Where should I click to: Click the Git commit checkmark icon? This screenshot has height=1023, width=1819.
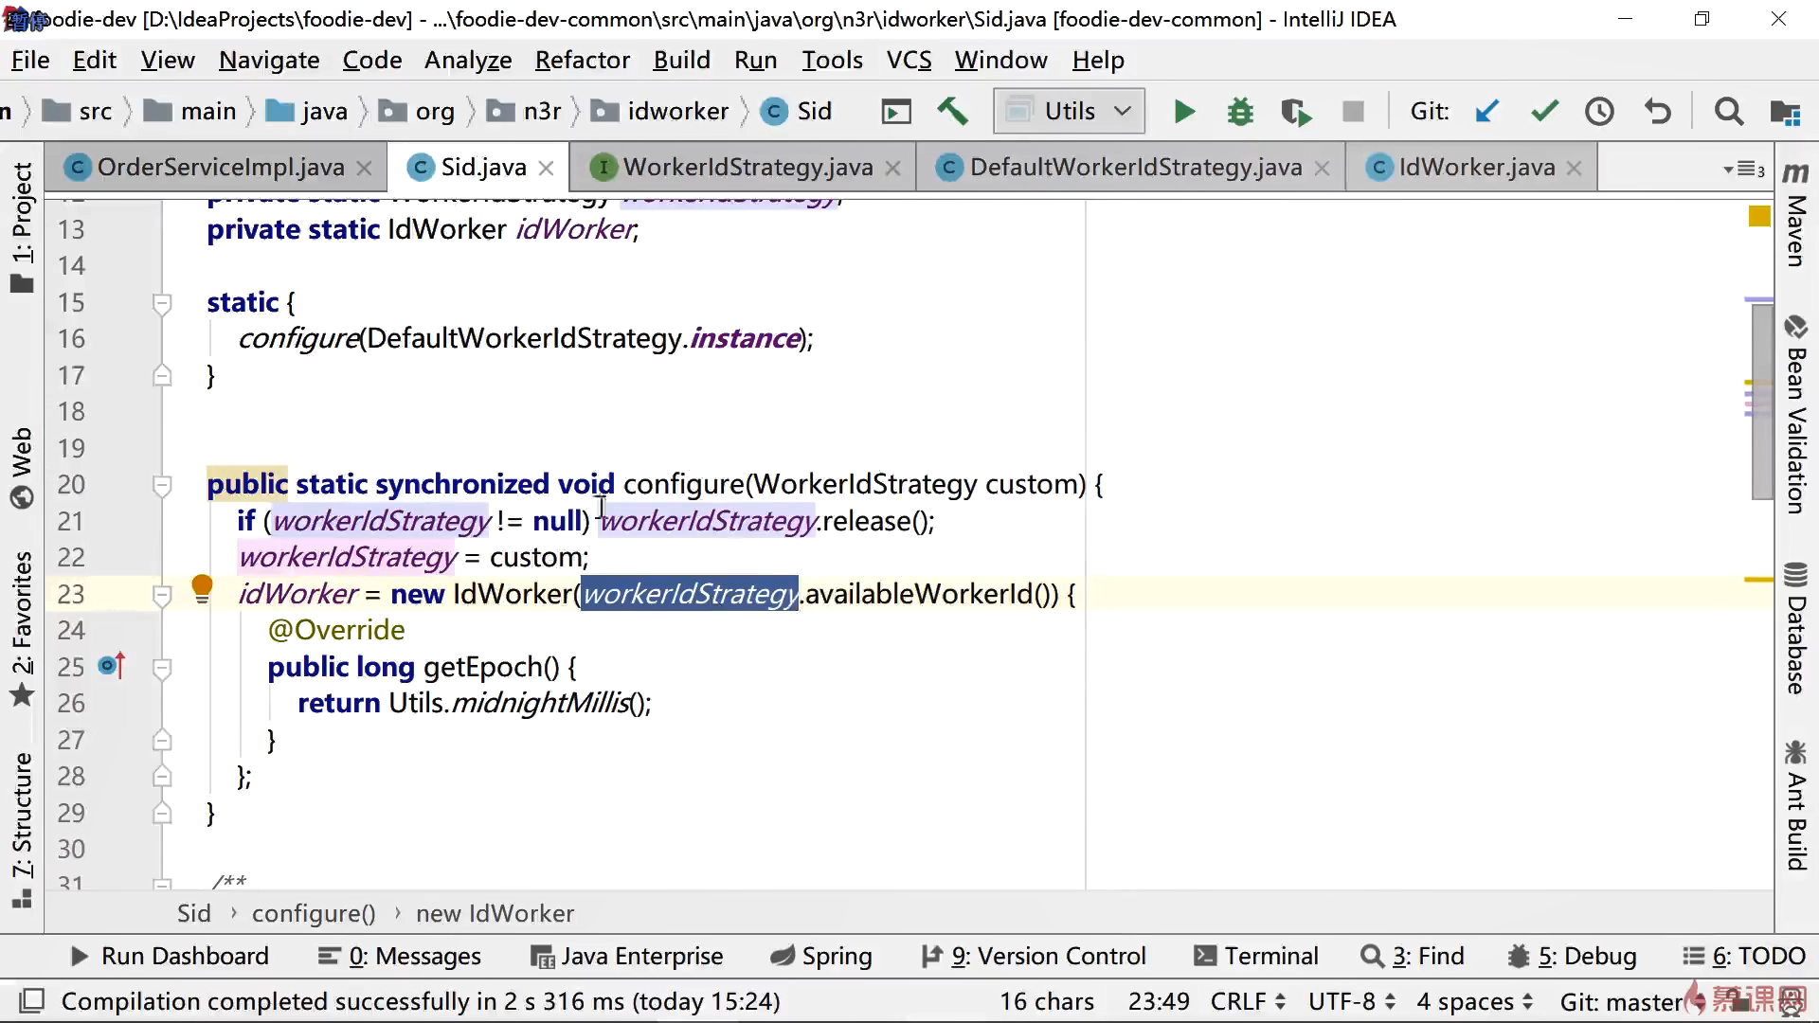pos(1544,112)
